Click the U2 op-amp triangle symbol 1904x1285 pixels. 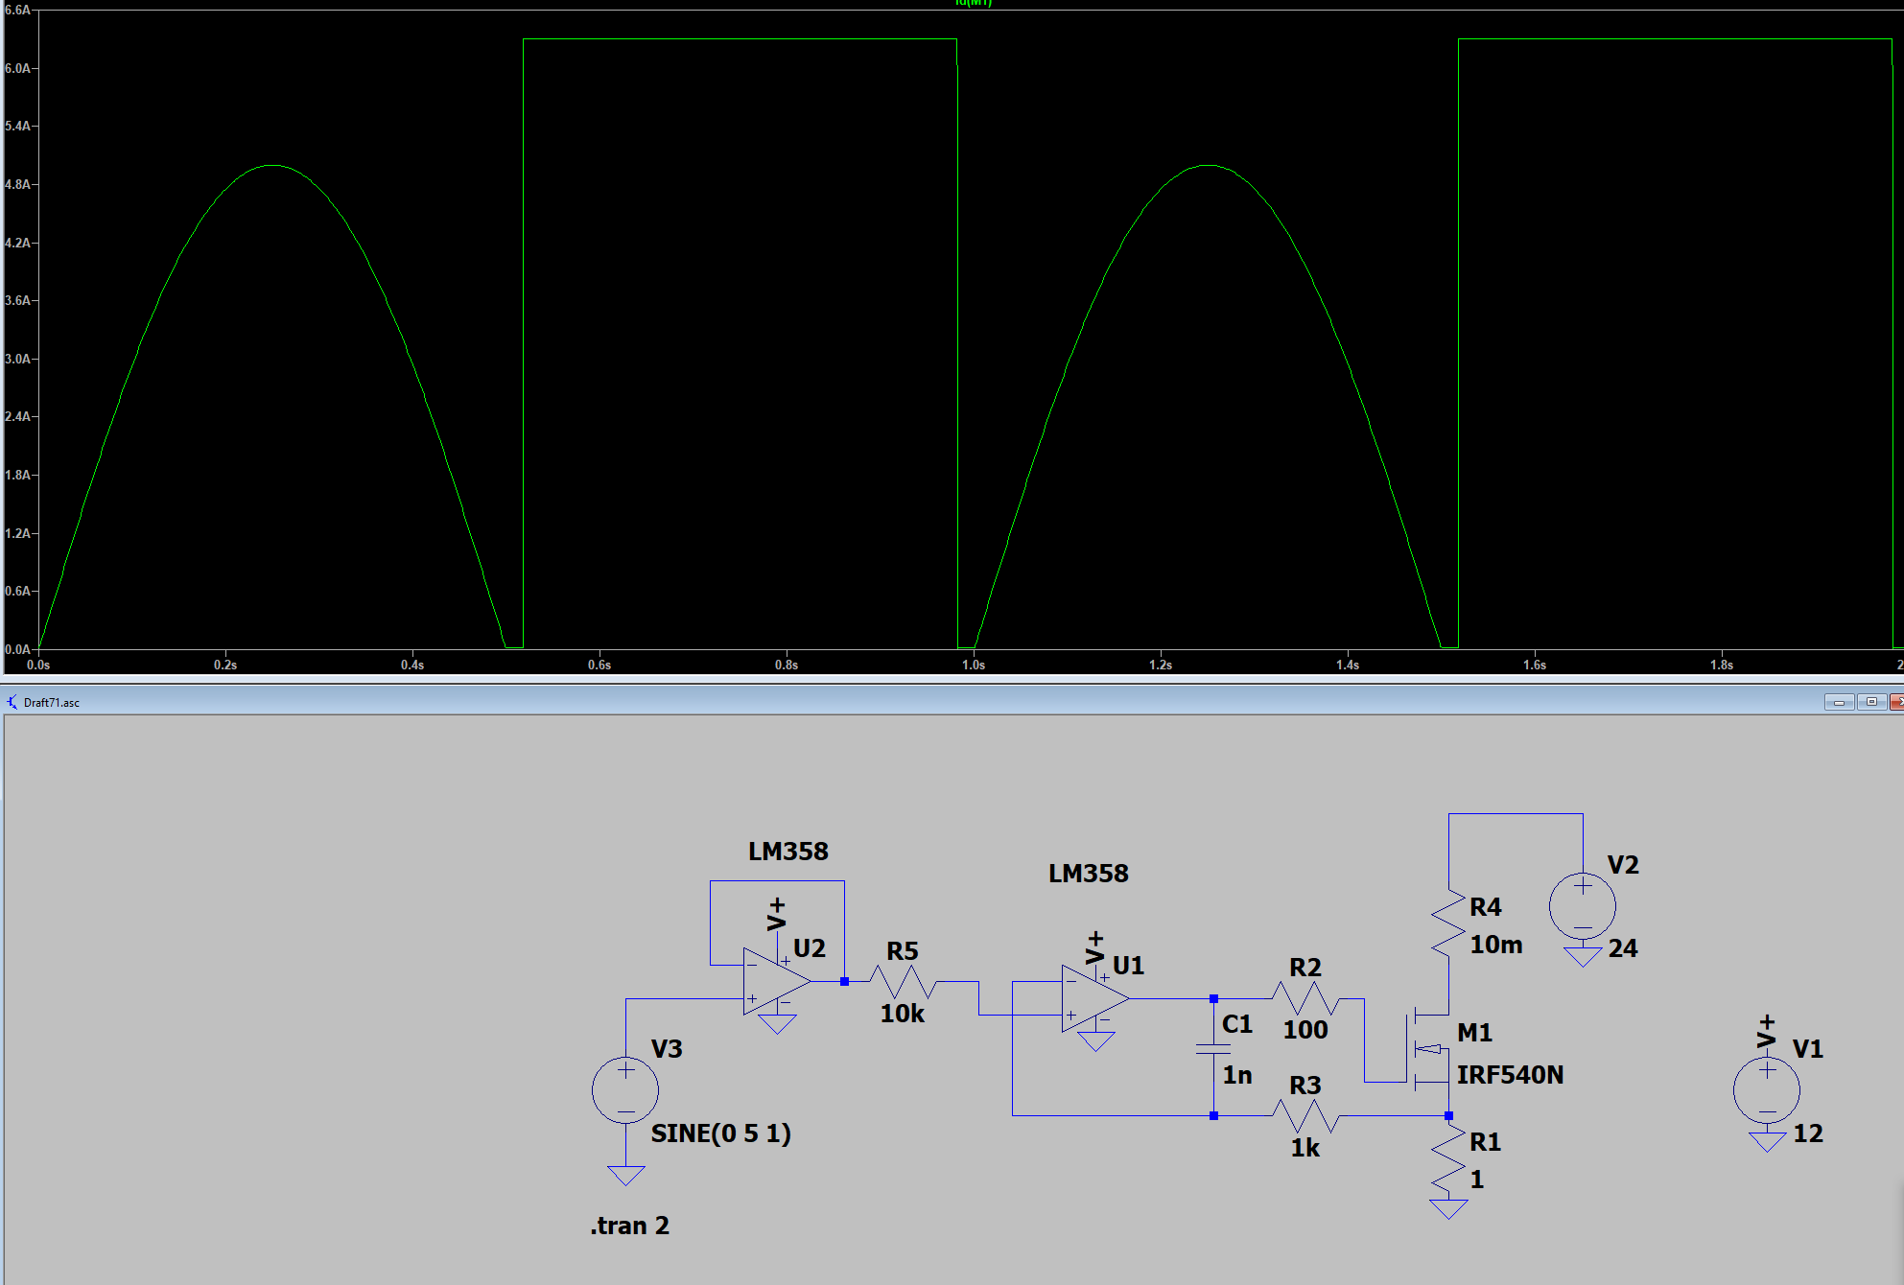777,981
